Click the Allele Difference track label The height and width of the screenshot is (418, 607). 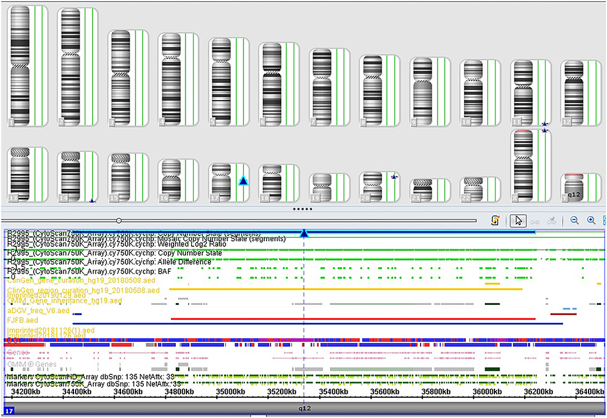[109, 262]
